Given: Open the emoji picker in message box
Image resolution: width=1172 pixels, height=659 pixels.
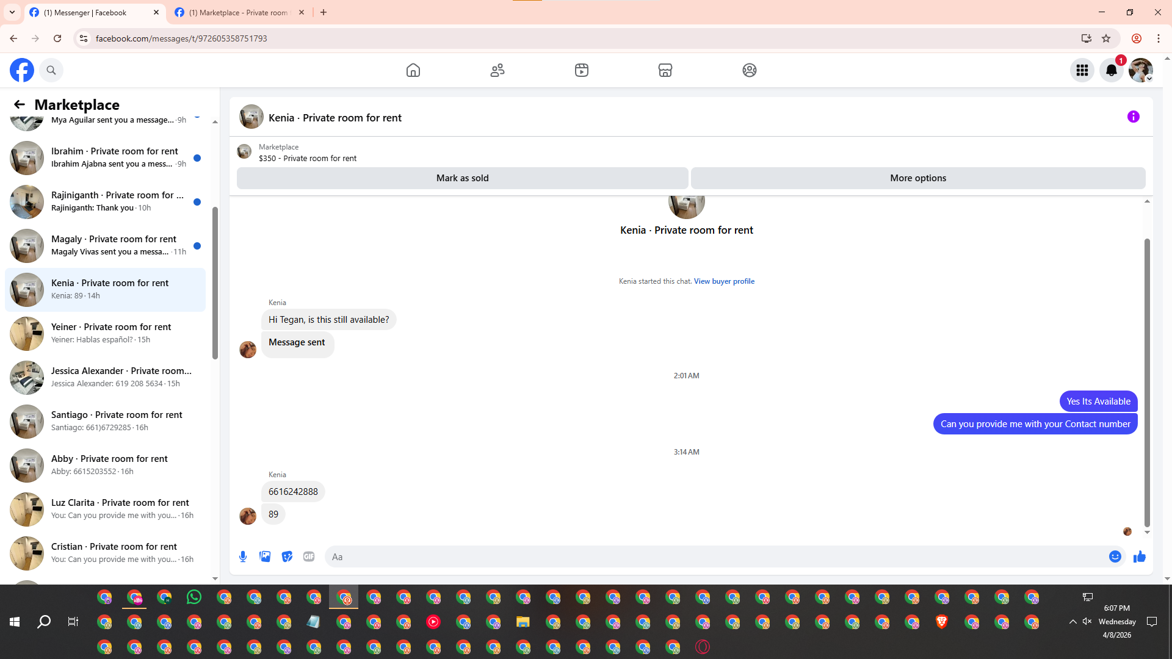Looking at the screenshot, I should point(1115,556).
